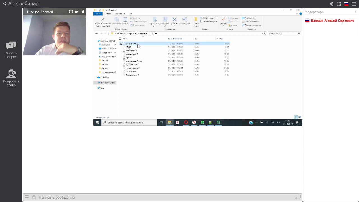
Task: Pin to quick access via the pushpin icon
Action: pyautogui.click(x=103, y=20)
